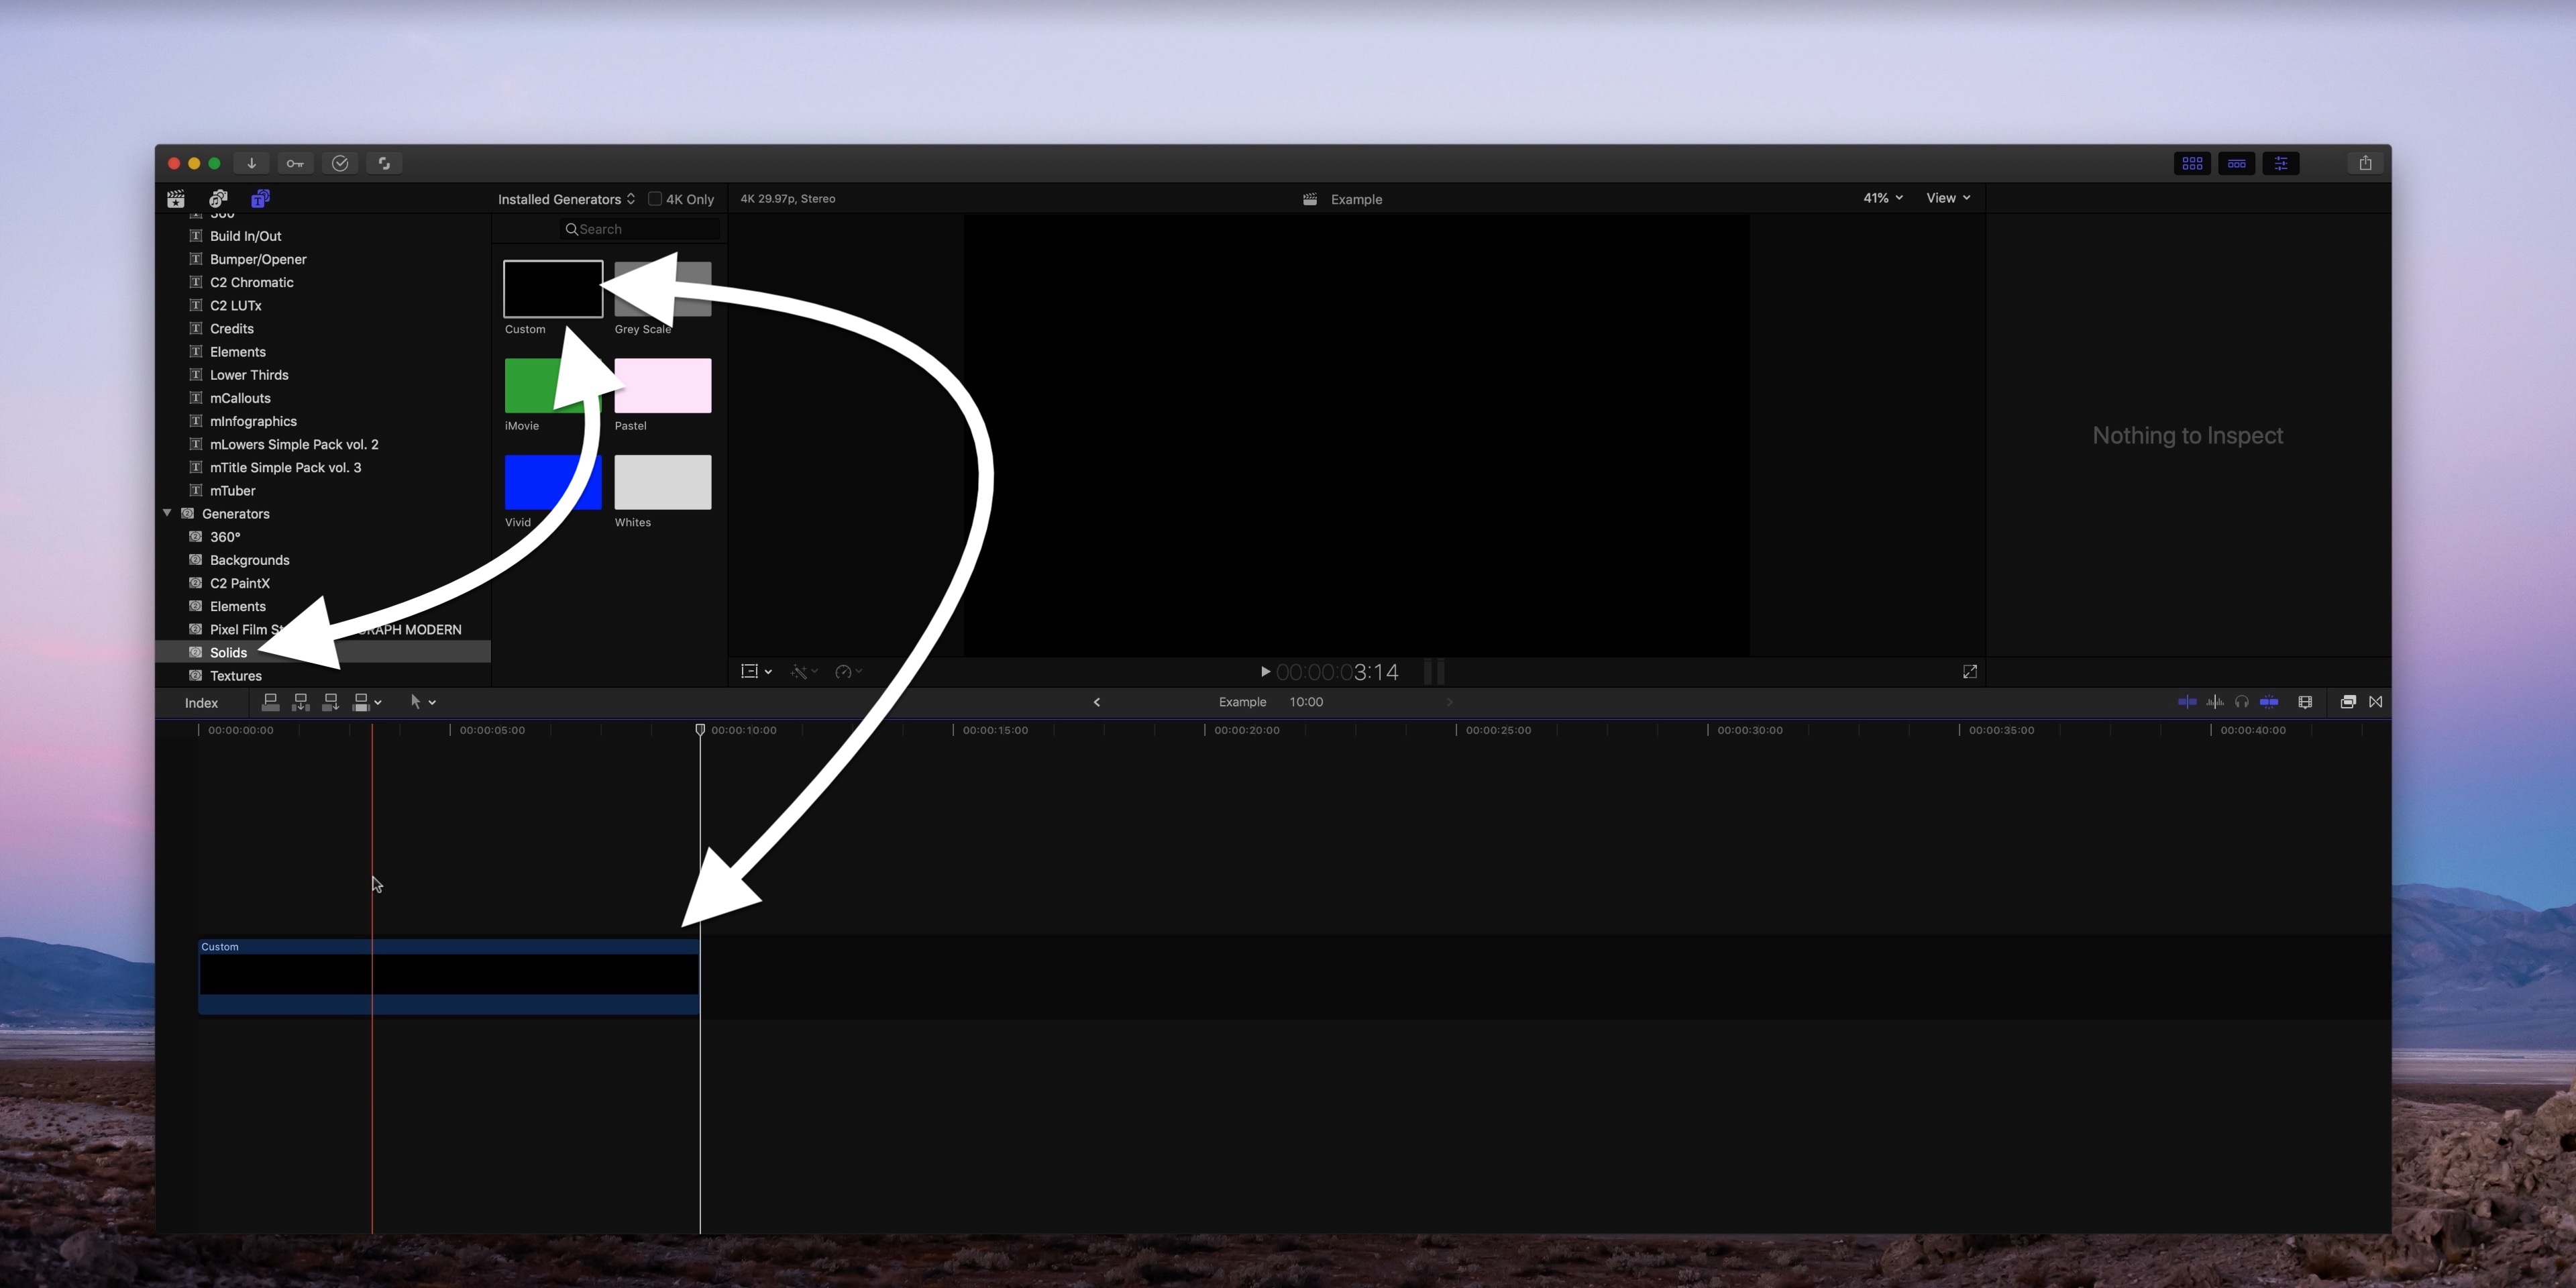This screenshot has height=1288, width=2576.
Task: Toggle the Inspector sliders icon
Action: tap(2281, 163)
